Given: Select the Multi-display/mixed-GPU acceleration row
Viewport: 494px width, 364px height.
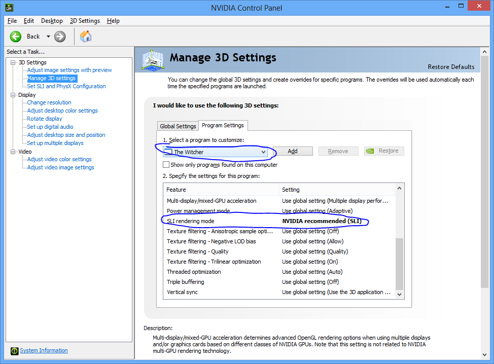Looking at the screenshot, I should (x=279, y=201).
